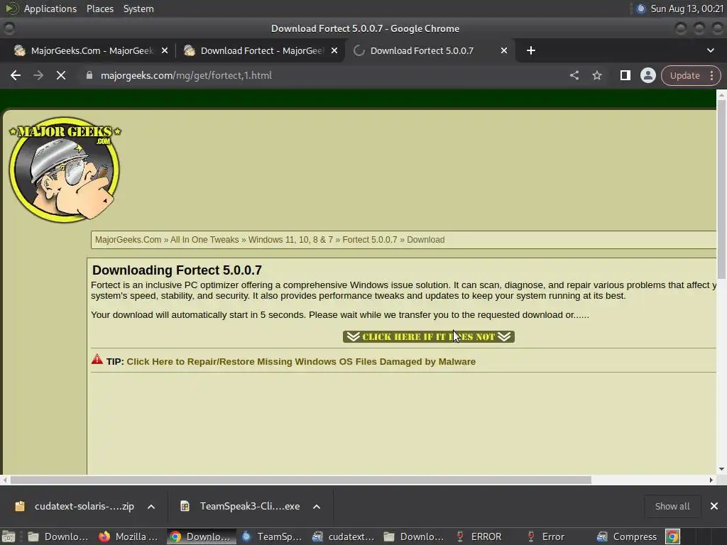Screen dimensions: 727x545
Task: Click the clock showing Sun Aug 13
Action: (x=687, y=9)
